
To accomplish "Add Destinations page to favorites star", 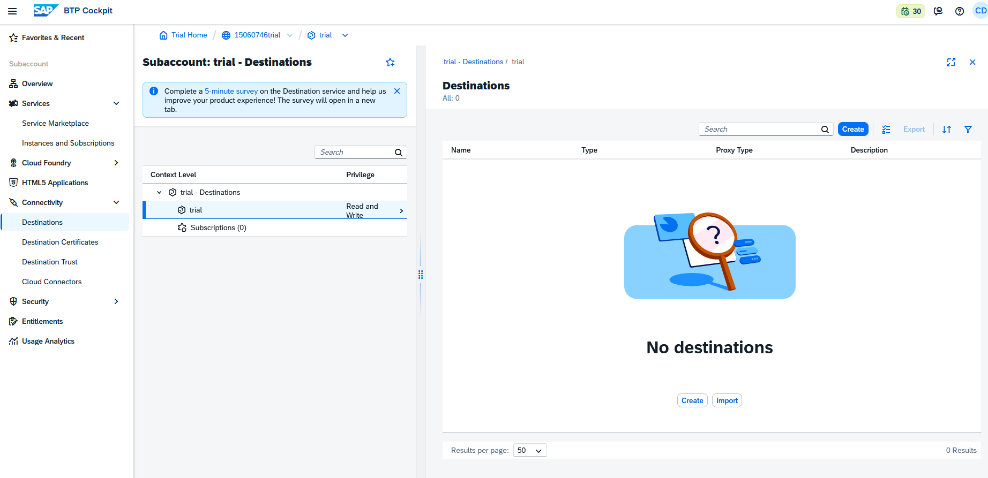I will [x=390, y=63].
